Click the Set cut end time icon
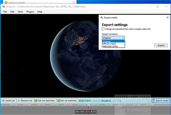 pos(58,101)
